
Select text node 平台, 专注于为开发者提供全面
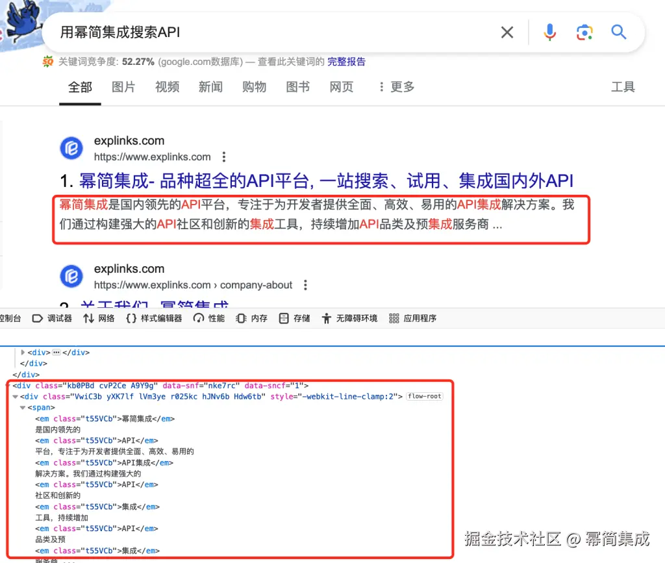114,451
